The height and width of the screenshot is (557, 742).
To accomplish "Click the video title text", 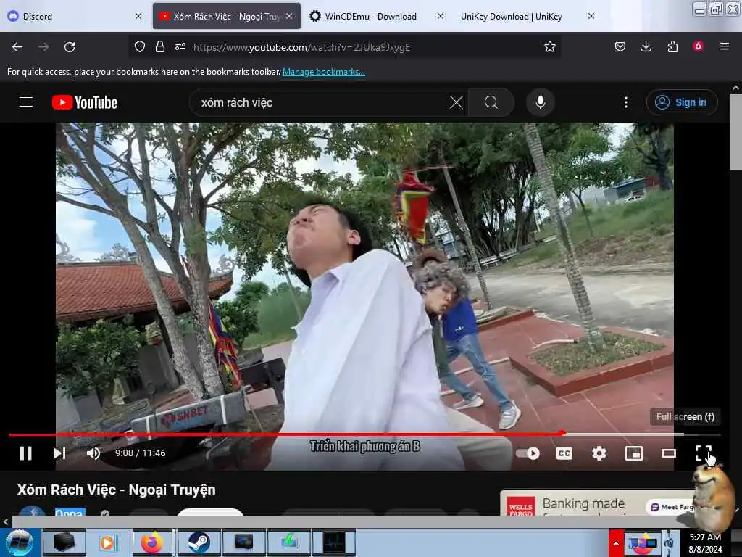I will point(117,490).
